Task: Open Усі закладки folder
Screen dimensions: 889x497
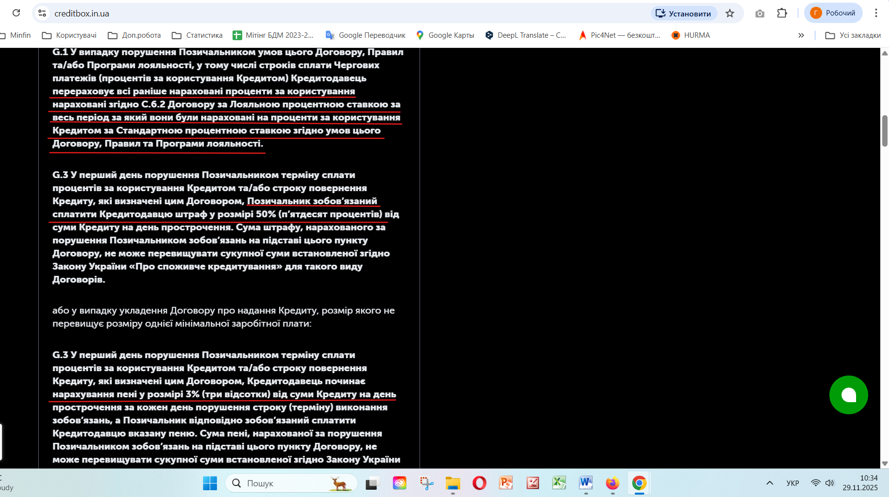Action: [853, 35]
